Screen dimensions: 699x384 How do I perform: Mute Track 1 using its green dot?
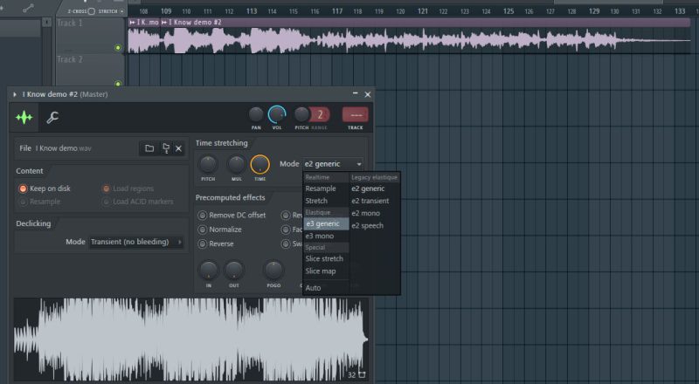tap(118, 48)
